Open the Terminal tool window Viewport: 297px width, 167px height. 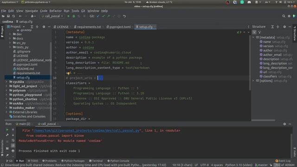point(96,161)
